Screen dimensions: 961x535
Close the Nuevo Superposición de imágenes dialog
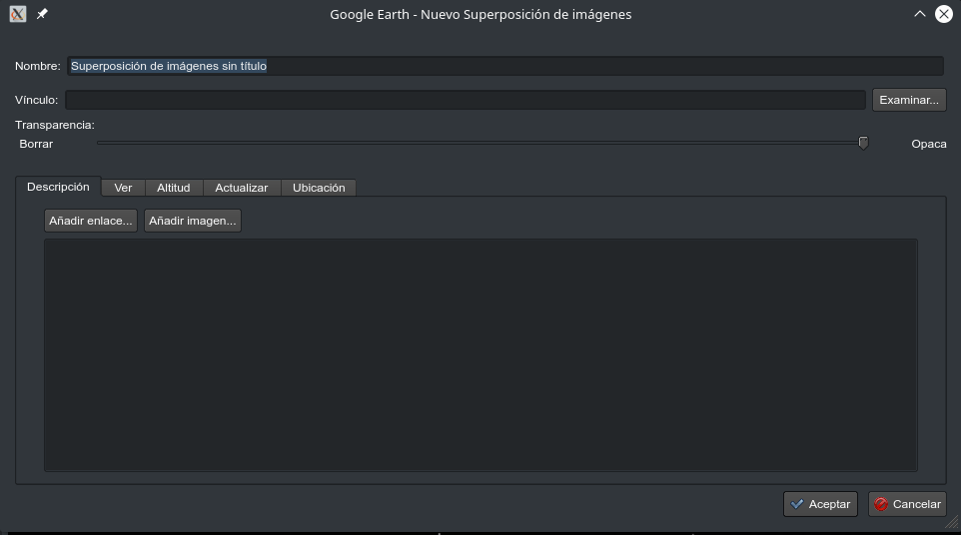pos(943,14)
